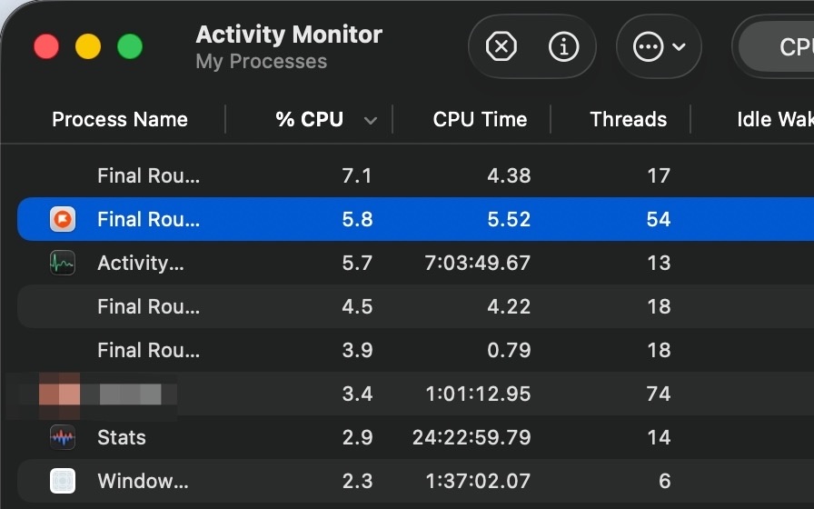The height and width of the screenshot is (509, 814).
Task: Click CPU time value 1:37:02.07
Action: [x=478, y=481]
